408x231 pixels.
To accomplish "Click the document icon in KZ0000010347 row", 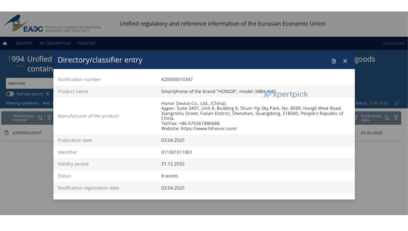I will click(6, 133).
